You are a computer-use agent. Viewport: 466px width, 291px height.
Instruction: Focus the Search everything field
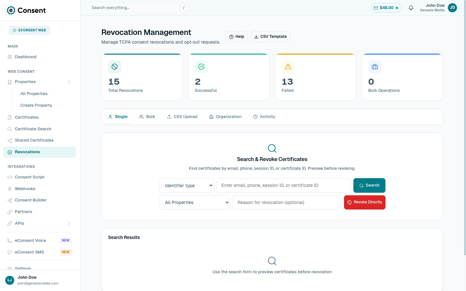coord(139,8)
